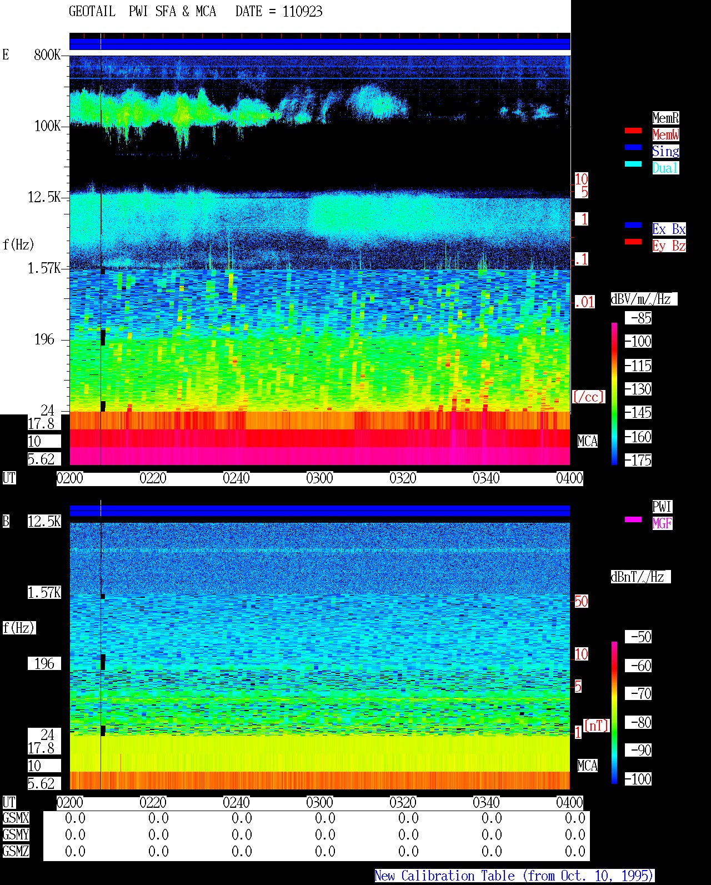Click the blue Ex Bx legend swatch
This screenshot has height=885, width=711.
tap(633, 226)
